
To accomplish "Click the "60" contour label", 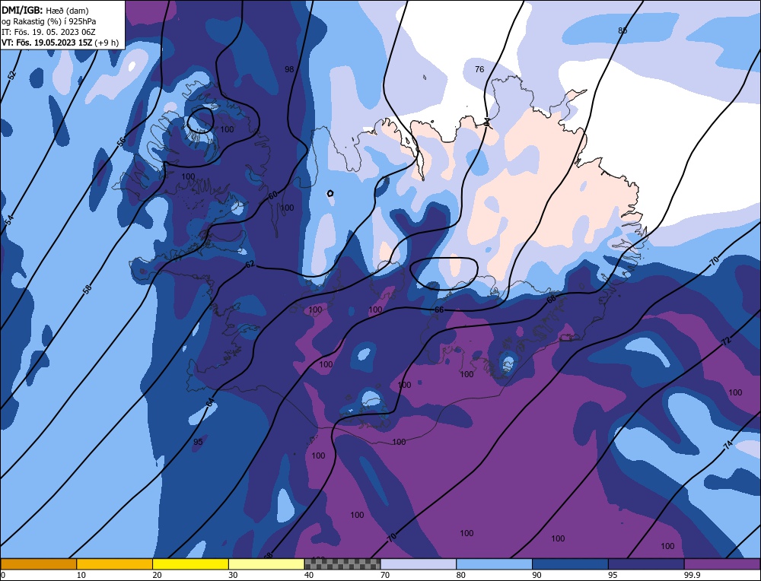I will tap(273, 195).
